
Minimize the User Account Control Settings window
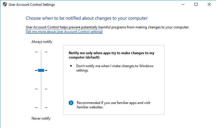coord(183,4)
